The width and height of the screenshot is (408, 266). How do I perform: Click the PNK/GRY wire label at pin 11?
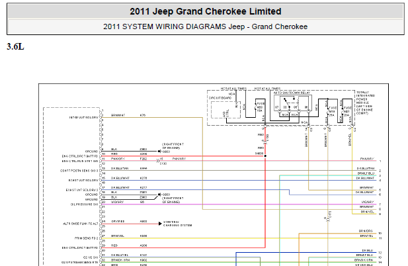(x=118, y=159)
